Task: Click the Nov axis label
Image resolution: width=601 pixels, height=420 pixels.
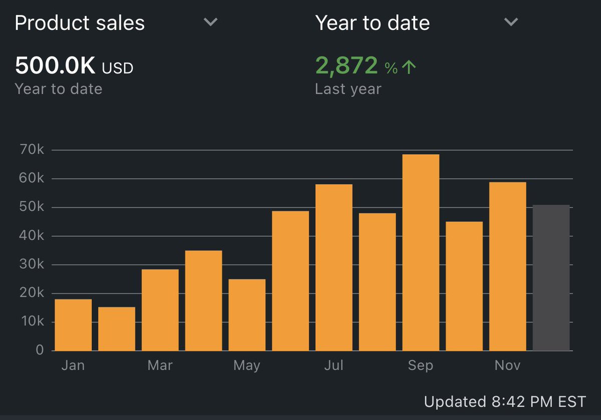Action: point(508,366)
